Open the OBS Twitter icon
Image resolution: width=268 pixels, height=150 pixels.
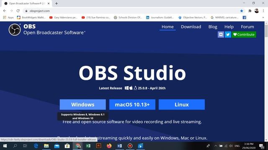tap(228, 35)
